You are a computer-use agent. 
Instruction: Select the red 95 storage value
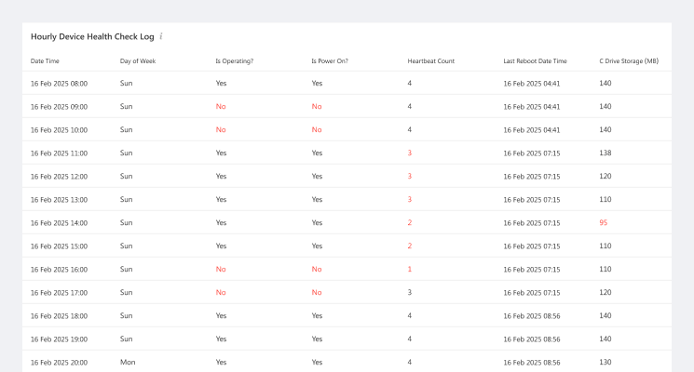(604, 223)
